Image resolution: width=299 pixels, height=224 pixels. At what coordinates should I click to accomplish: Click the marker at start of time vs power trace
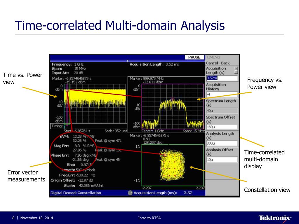[67, 90]
